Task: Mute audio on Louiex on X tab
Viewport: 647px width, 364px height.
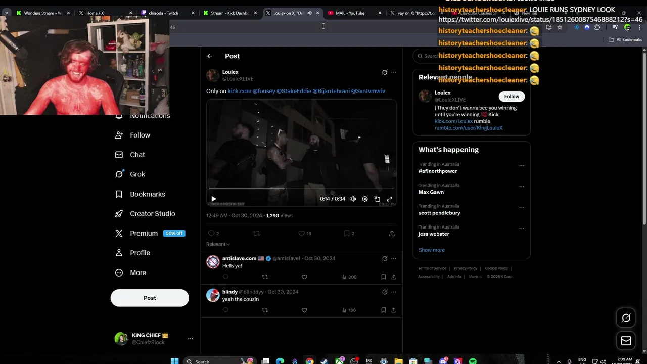Action: click(x=309, y=13)
